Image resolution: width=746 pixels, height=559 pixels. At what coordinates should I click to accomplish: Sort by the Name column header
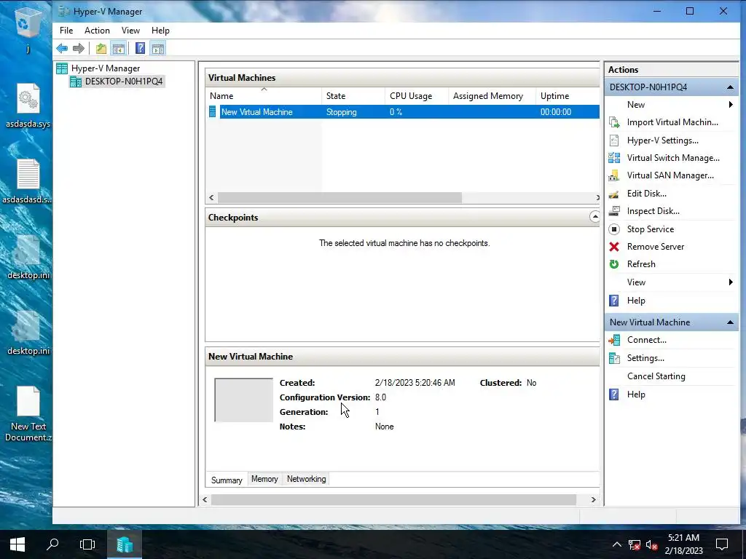click(264, 96)
